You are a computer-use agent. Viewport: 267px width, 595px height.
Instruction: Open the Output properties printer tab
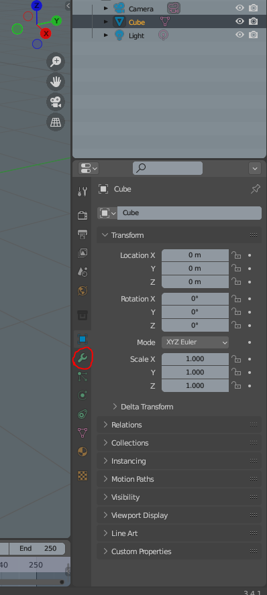point(83,234)
